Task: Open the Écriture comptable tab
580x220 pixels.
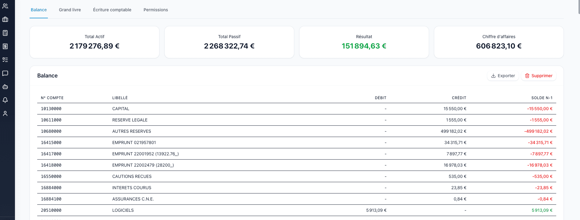Action: coord(112,10)
